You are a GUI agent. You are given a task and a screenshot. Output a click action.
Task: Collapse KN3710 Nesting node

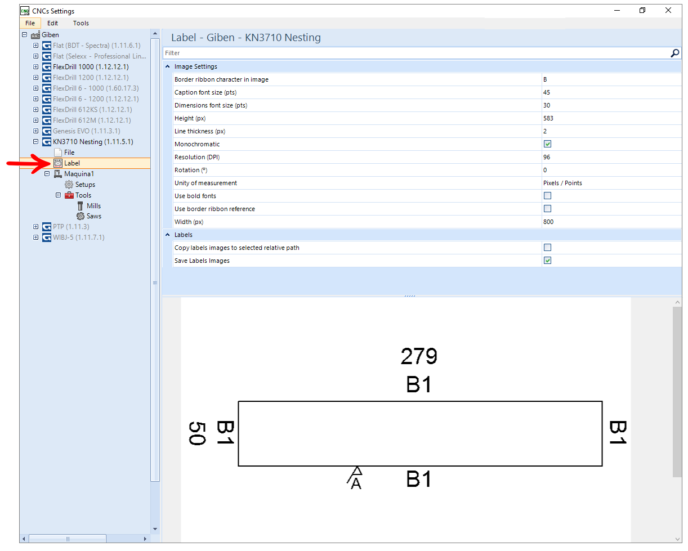pyautogui.click(x=36, y=142)
